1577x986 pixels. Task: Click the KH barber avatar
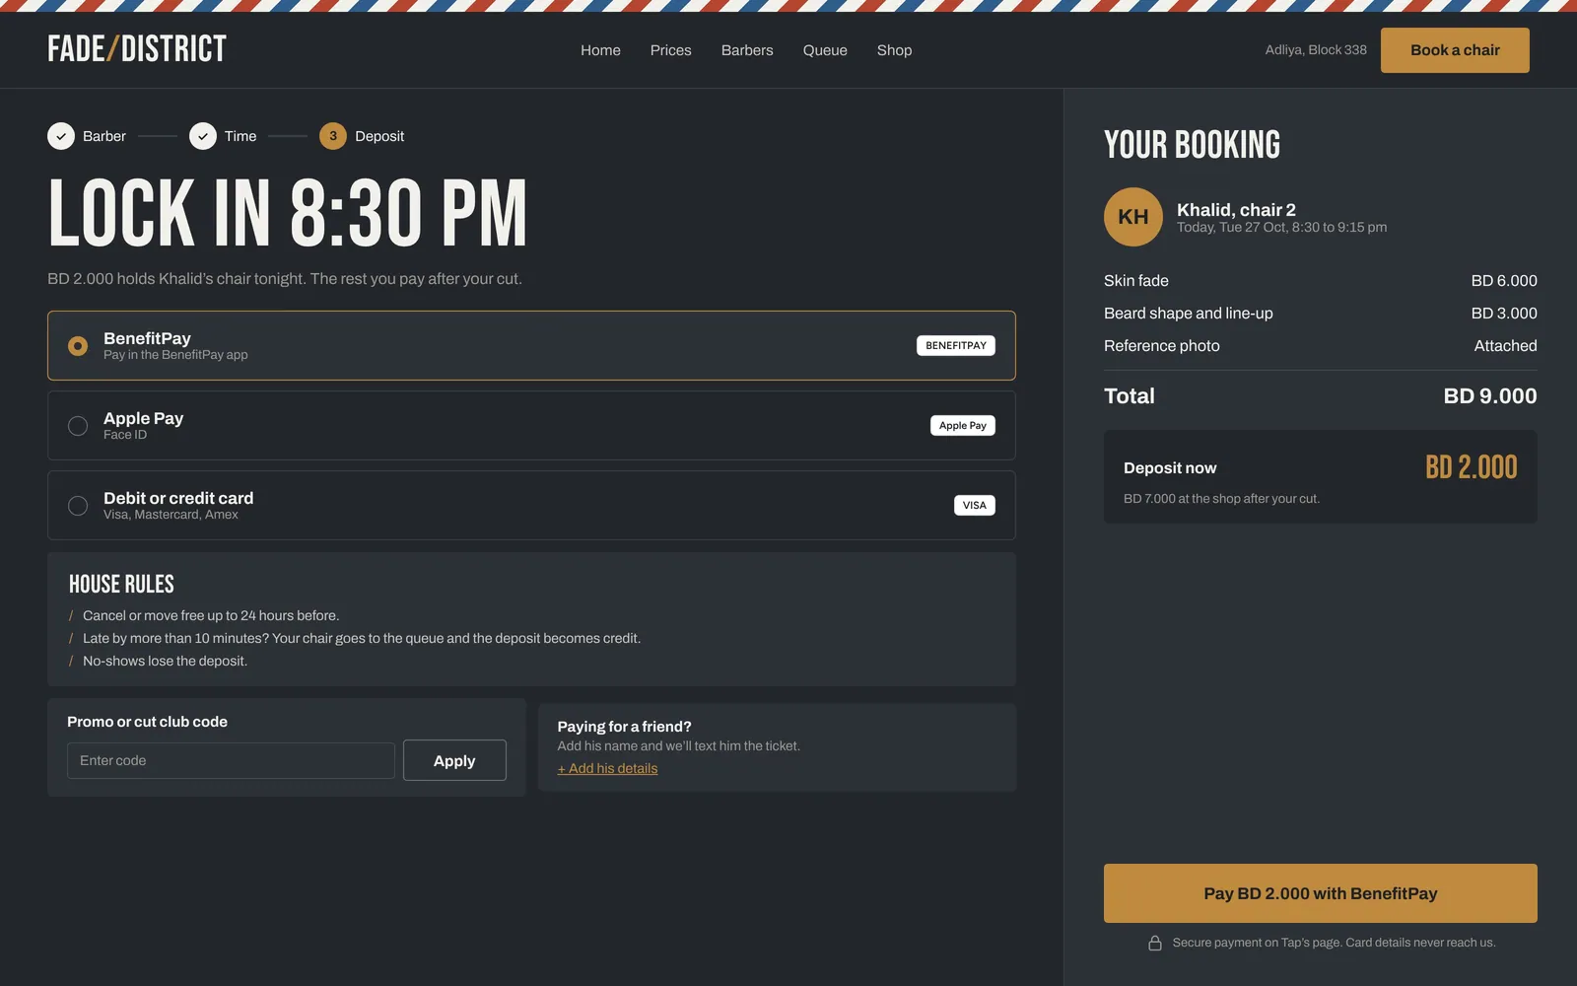pyautogui.click(x=1133, y=217)
